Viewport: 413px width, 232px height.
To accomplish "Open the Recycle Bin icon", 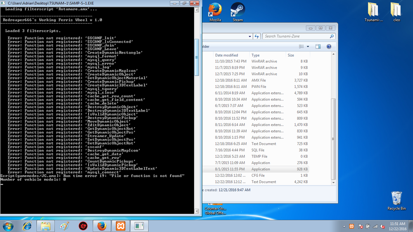I will (x=396, y=201).
